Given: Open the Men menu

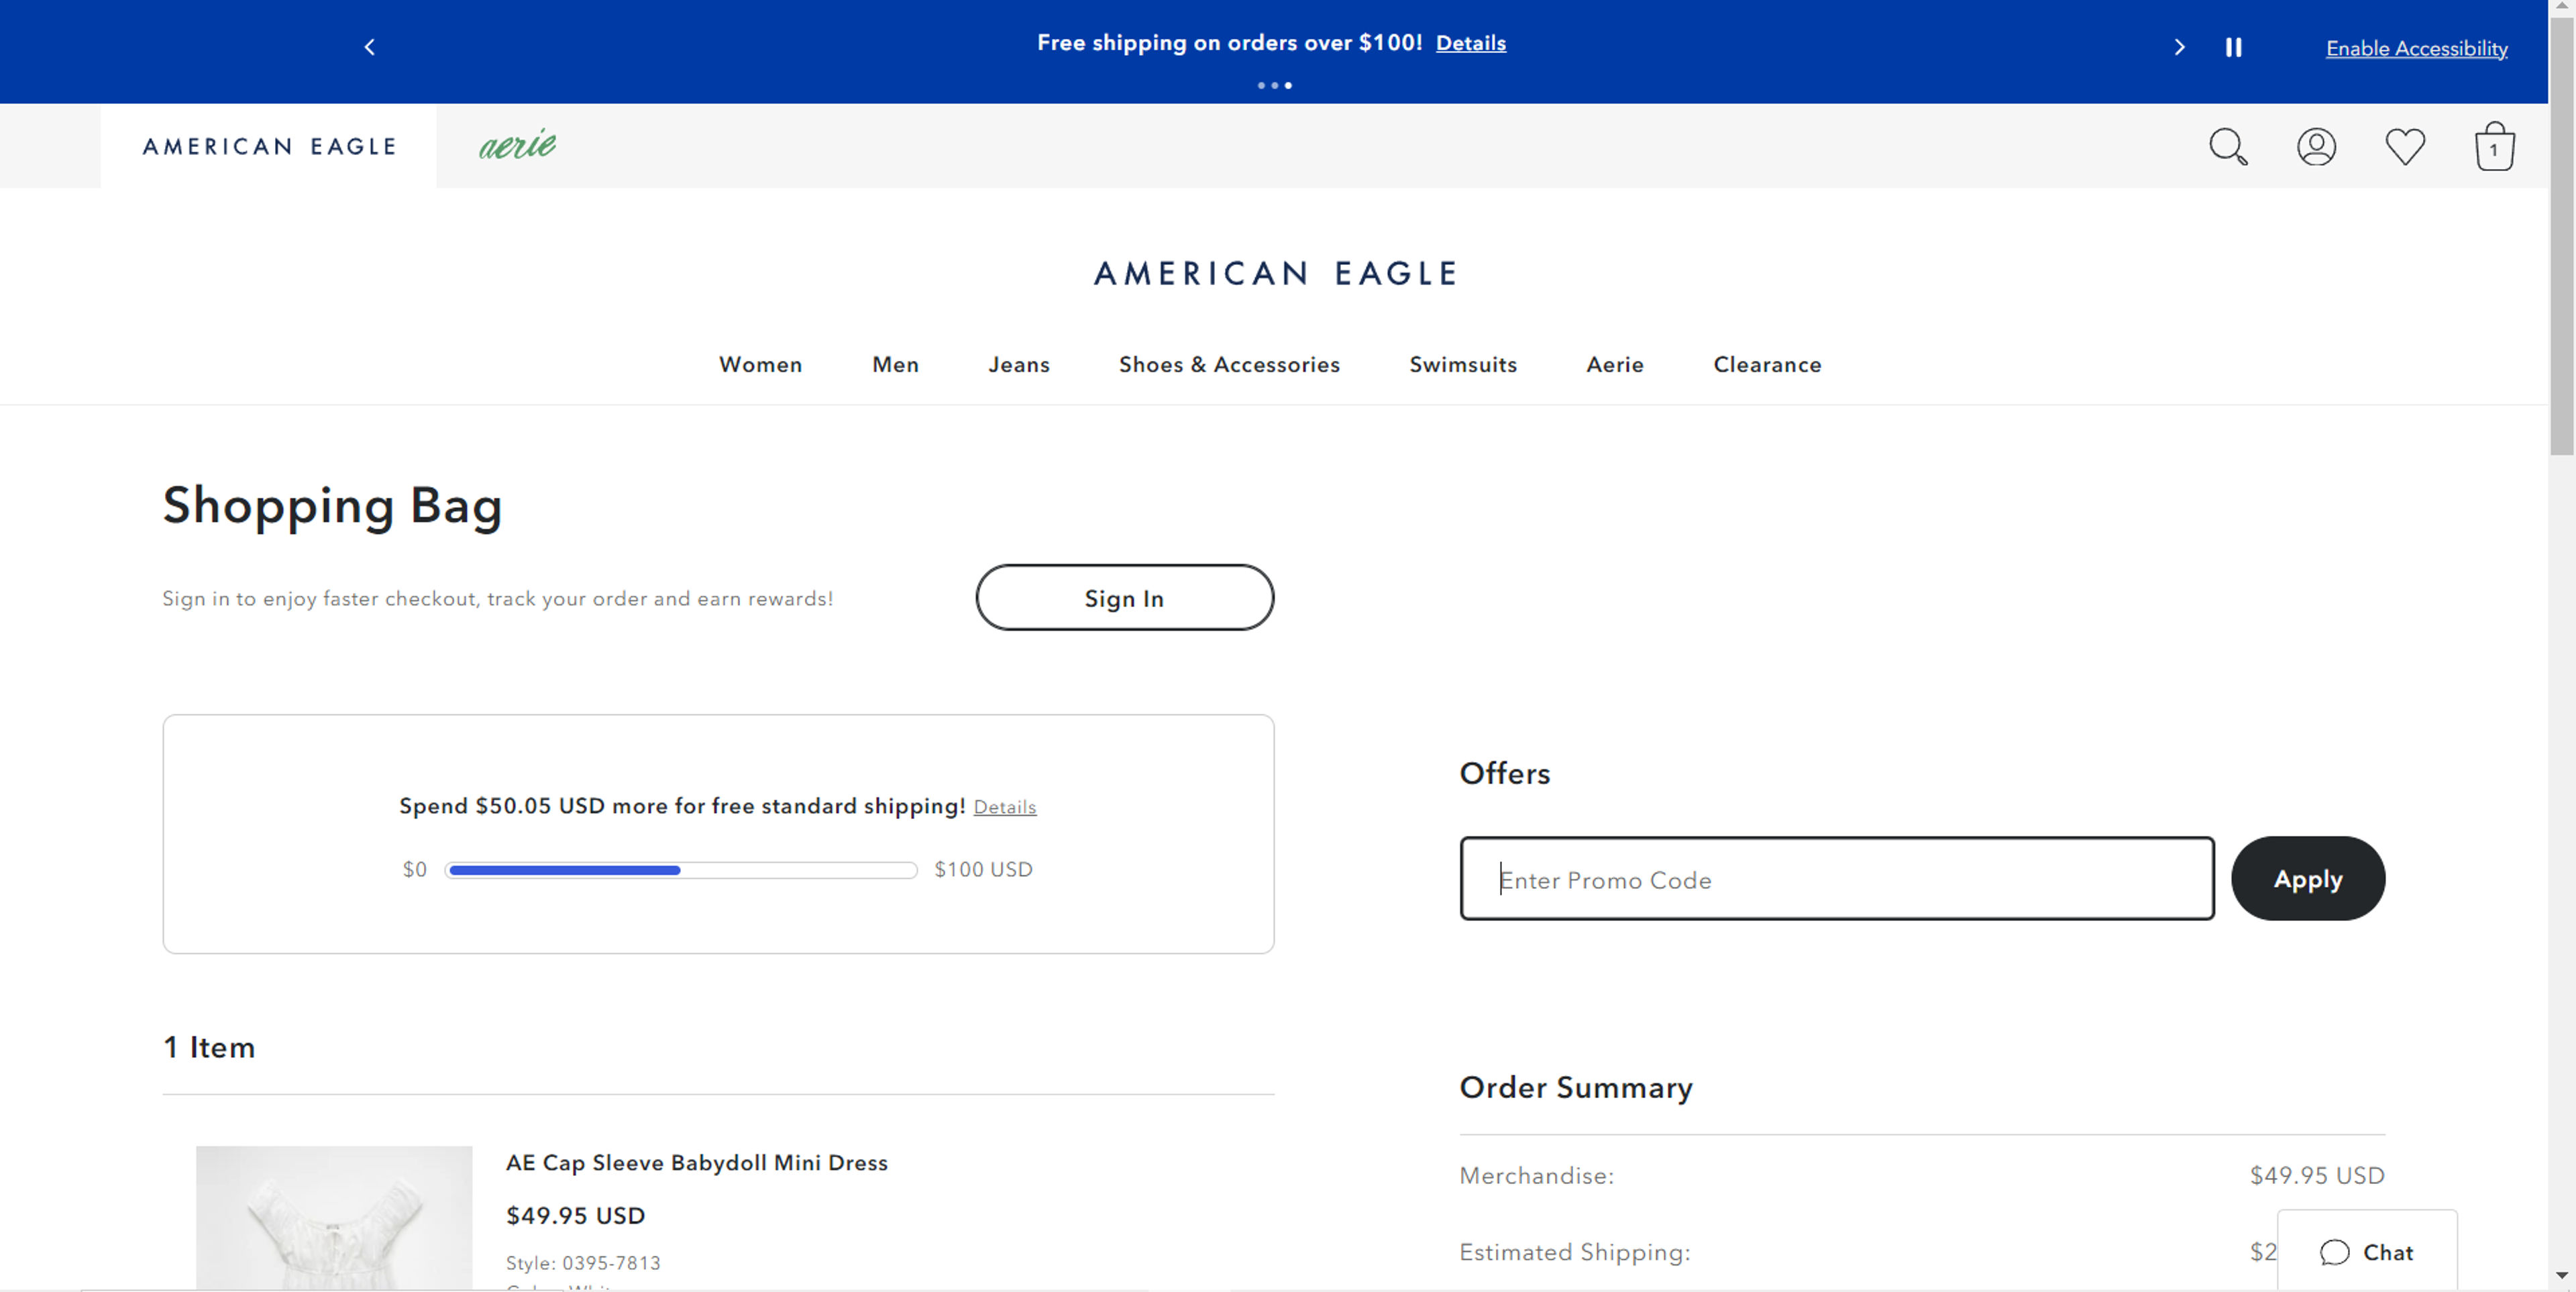Looking at the screenshot, I should pyautogui.click(x=895, y=365).
